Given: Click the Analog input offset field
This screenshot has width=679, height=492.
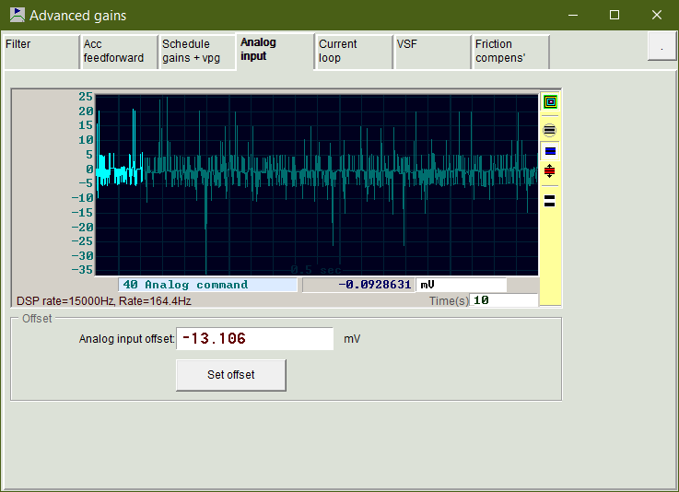Looking at the screenshot, I should pyautogui.click(x=254, y=339).
